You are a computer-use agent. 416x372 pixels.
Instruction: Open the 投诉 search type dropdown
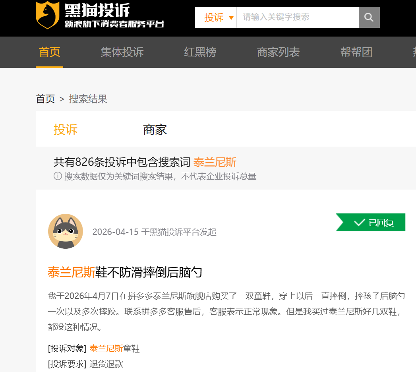(216, 17)
